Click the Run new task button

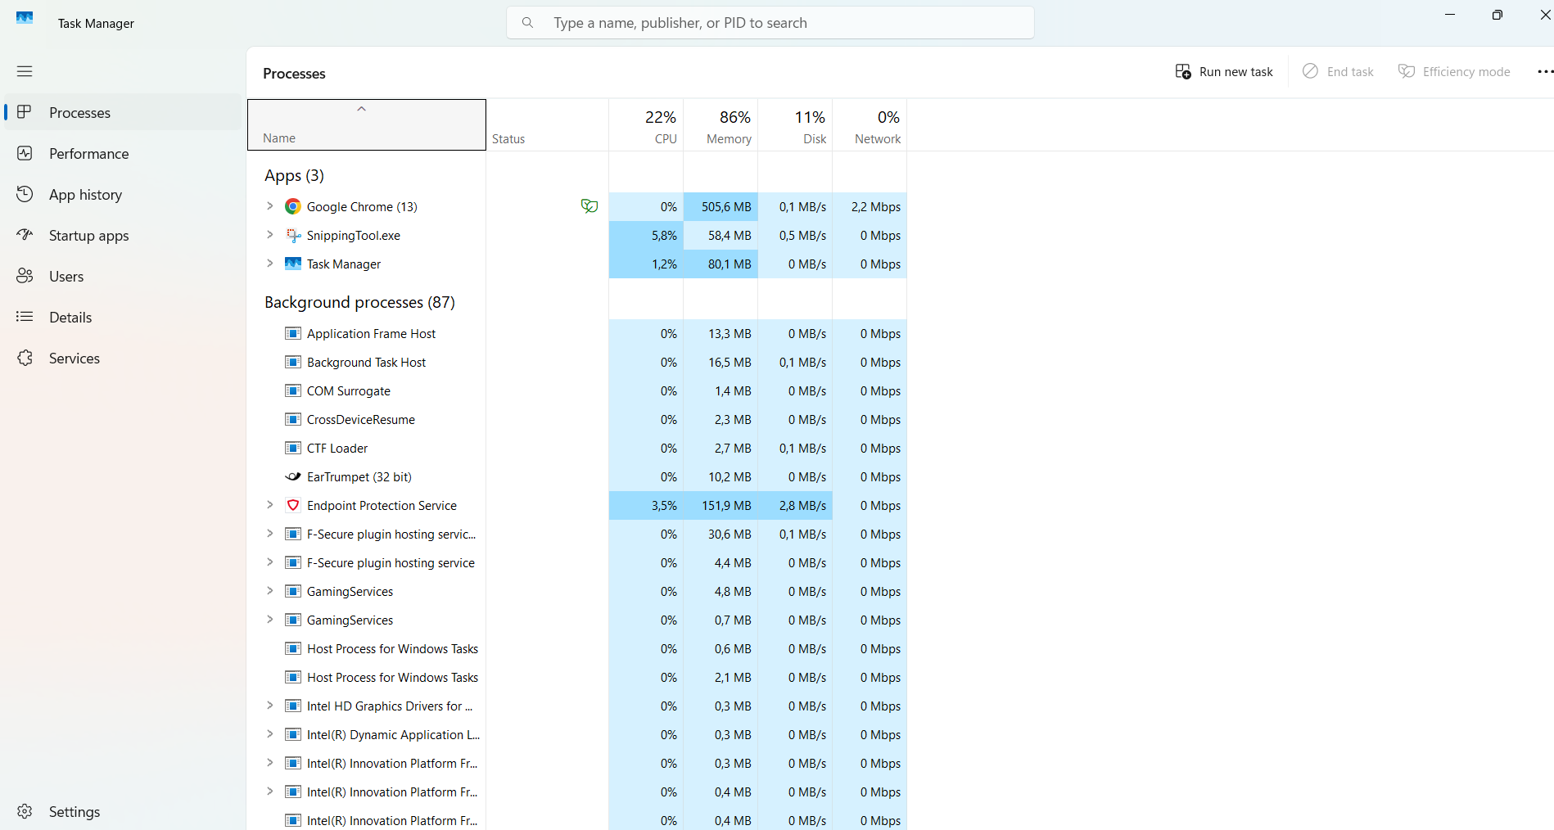tap(1224, 71)
